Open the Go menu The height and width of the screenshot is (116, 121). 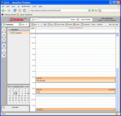coord(18,6)
